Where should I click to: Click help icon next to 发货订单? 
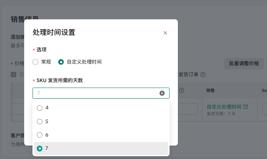click(x=203, y=75)
